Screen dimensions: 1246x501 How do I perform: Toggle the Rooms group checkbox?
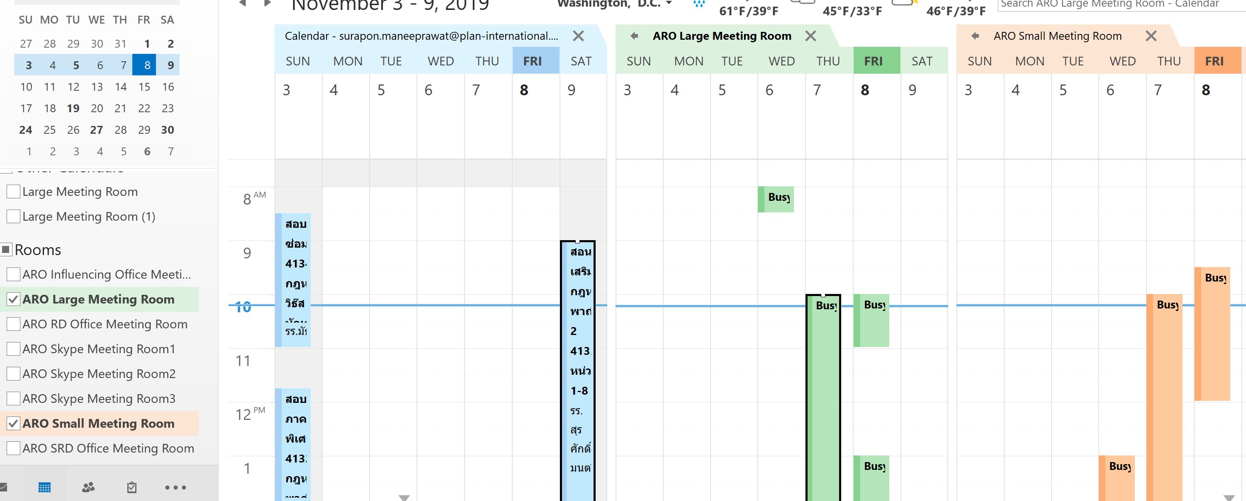pyautogui.click(x=6, y=250)
